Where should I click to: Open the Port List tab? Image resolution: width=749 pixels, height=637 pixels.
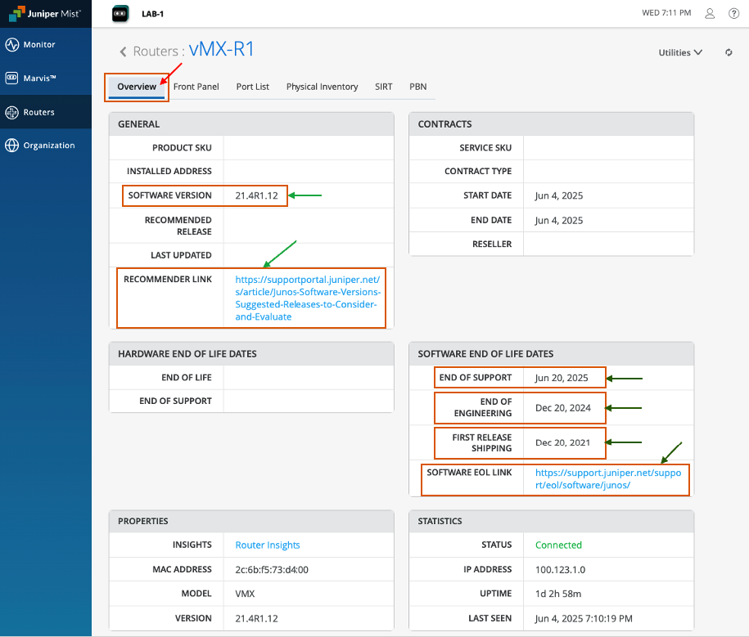[x=252, y=87]
